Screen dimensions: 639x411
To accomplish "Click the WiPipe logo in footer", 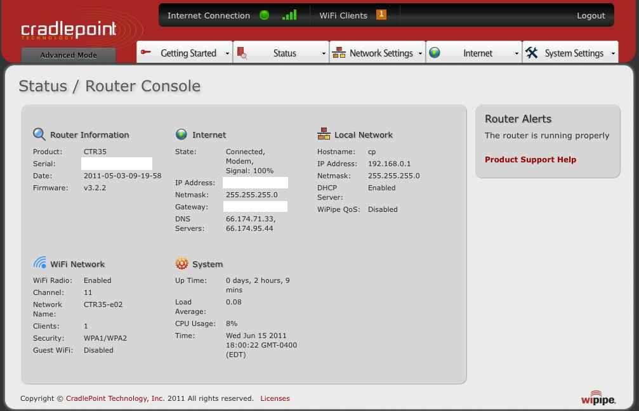I will (598, 398).
